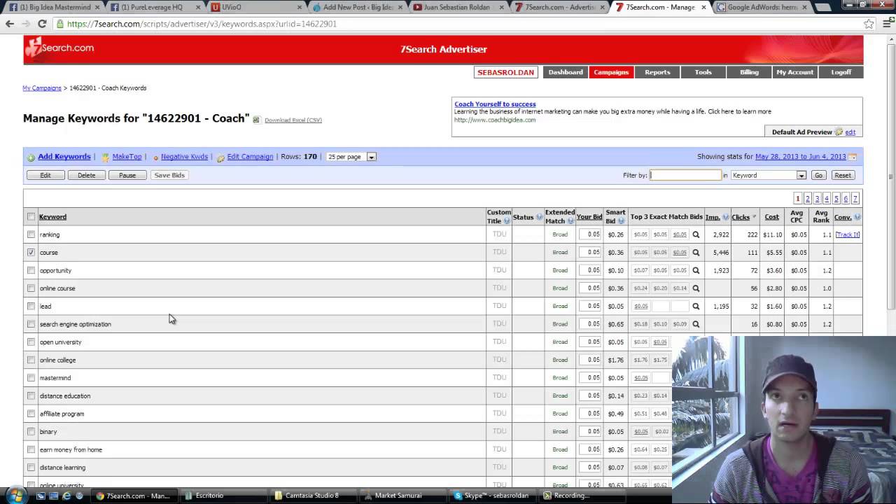The height and width of the screenshot is (504, 896).
Task: Open the help icon next to Custom Title
Action: 507,221
